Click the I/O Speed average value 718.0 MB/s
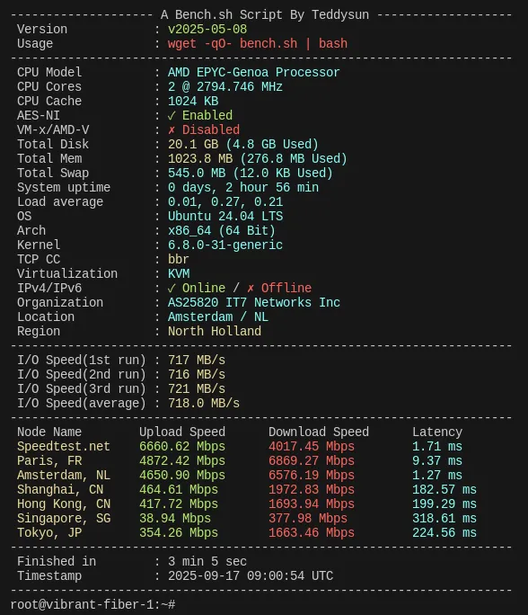The width and height of the screenshot is (528, 615). tap(204, 403)
